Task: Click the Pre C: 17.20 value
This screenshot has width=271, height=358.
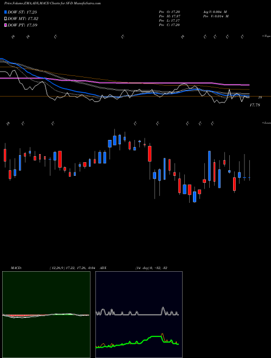Action: [170, 25]
